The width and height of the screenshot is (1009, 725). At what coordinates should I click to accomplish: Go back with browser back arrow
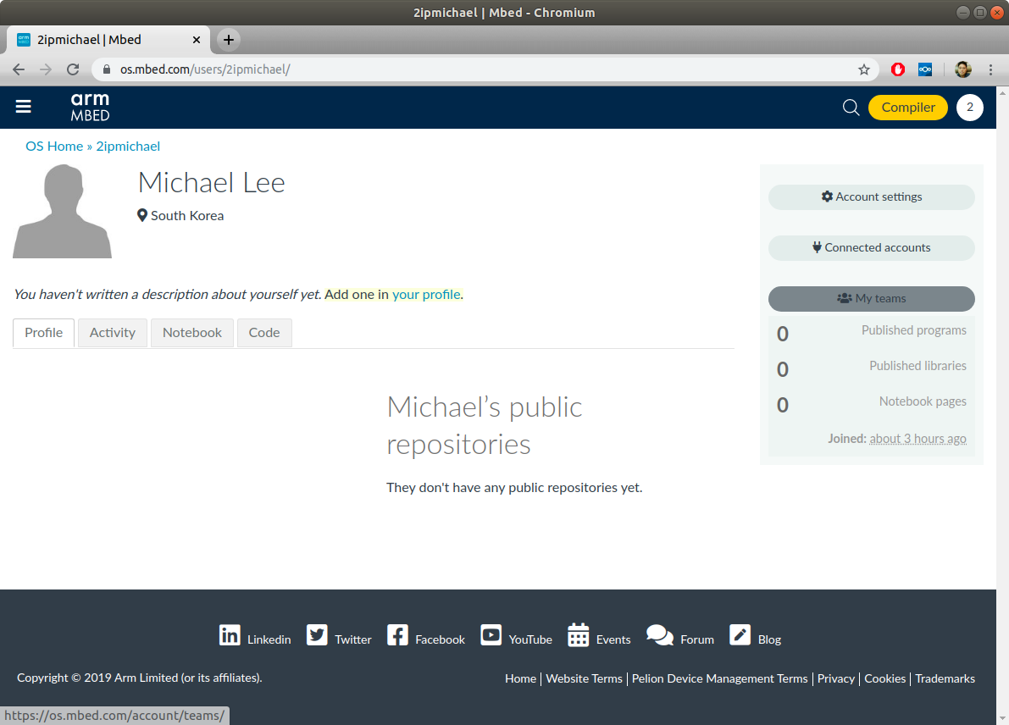click(x=19, y=69)
